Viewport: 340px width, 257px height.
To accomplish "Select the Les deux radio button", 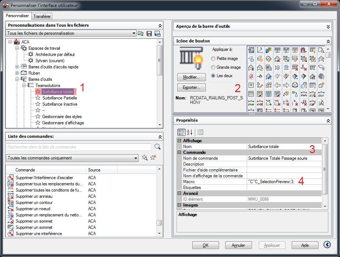I will tap(213, 76).
